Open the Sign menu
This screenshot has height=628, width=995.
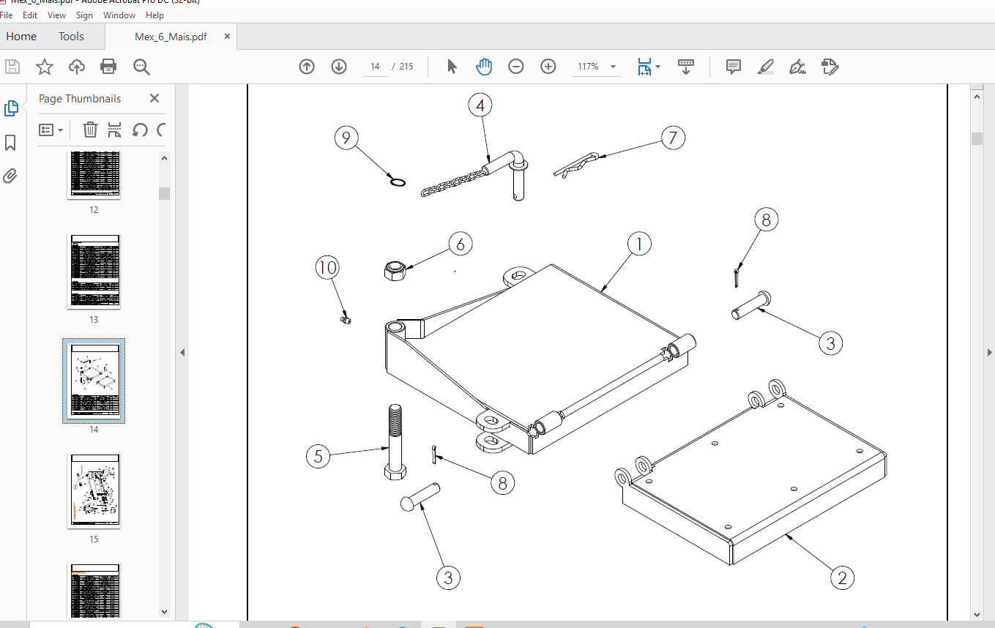coord(84,15)
